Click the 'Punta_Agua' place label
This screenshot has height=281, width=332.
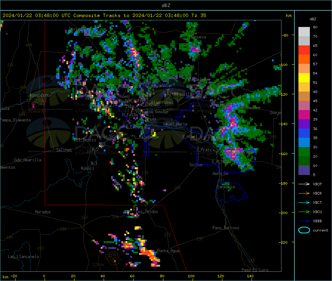click(168, 251)
